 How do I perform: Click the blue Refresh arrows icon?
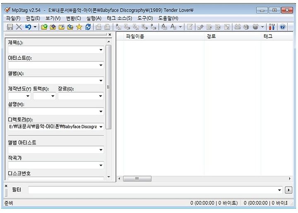pos(88,27)
